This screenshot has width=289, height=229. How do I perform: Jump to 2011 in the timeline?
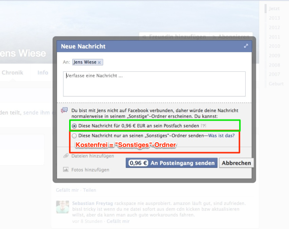click(x=274, y=37)
